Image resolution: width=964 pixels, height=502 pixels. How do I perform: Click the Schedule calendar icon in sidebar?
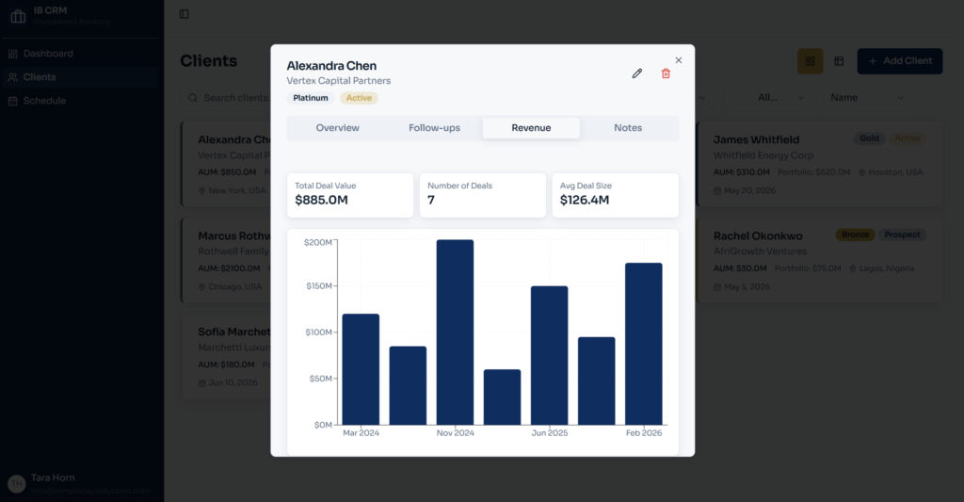pyautogui.click(x=13, y=101)
